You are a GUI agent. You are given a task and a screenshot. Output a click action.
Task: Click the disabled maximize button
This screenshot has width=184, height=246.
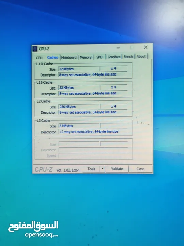[132, 47]
